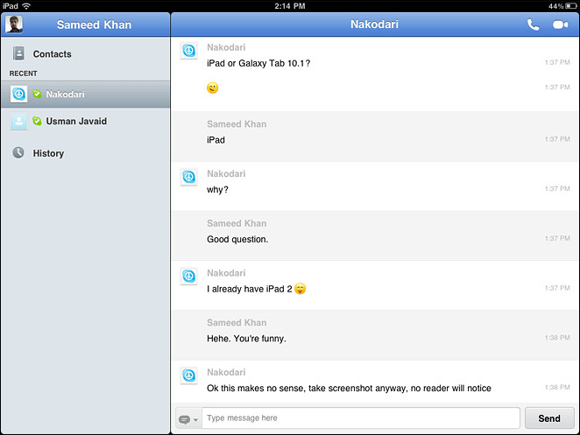Select the message 'Hehe. You're funny.'
Image resolution: width=580 pixels, height=435 pixels.
(246, 339)
